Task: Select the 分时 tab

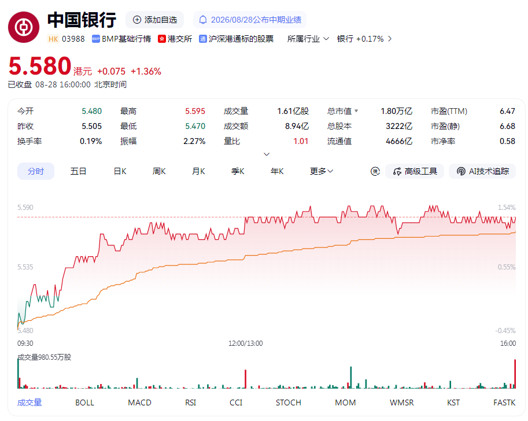Action: tap(36, 171)
